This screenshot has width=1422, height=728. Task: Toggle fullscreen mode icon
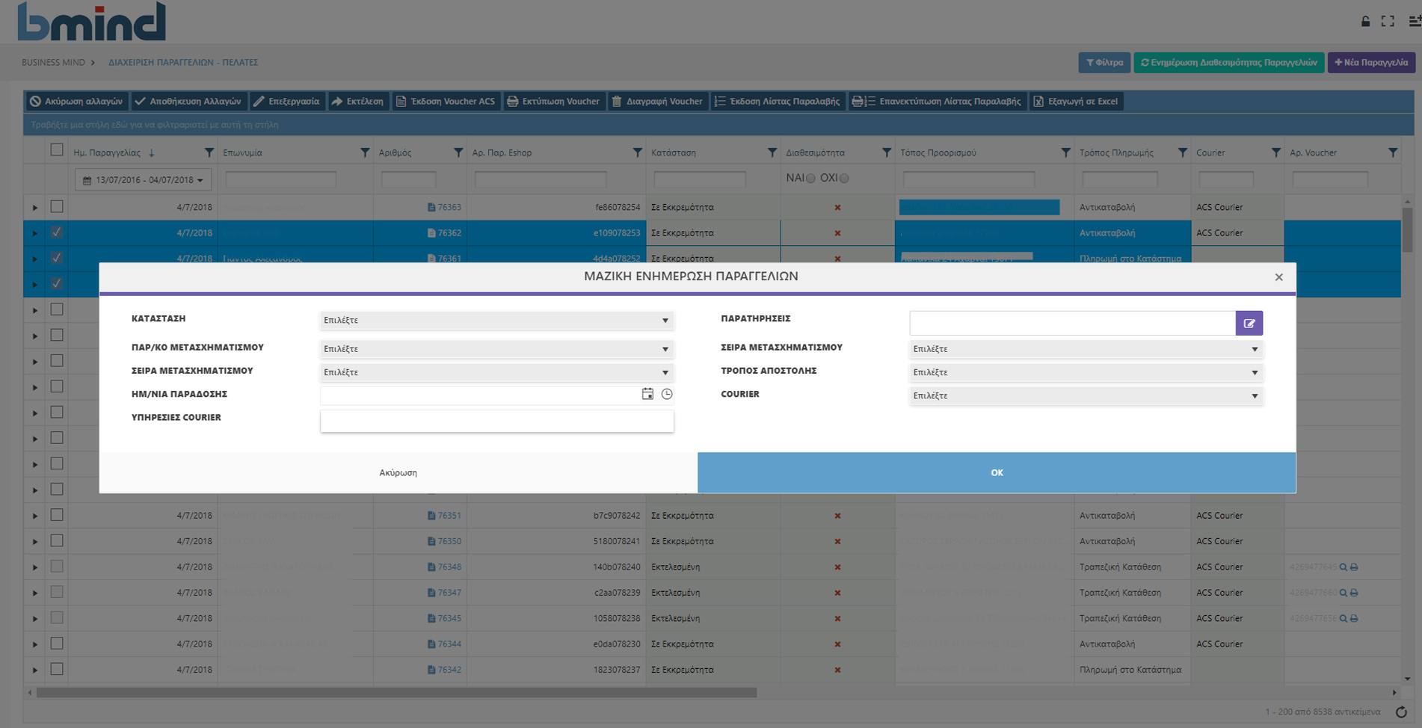[1388, 21]
